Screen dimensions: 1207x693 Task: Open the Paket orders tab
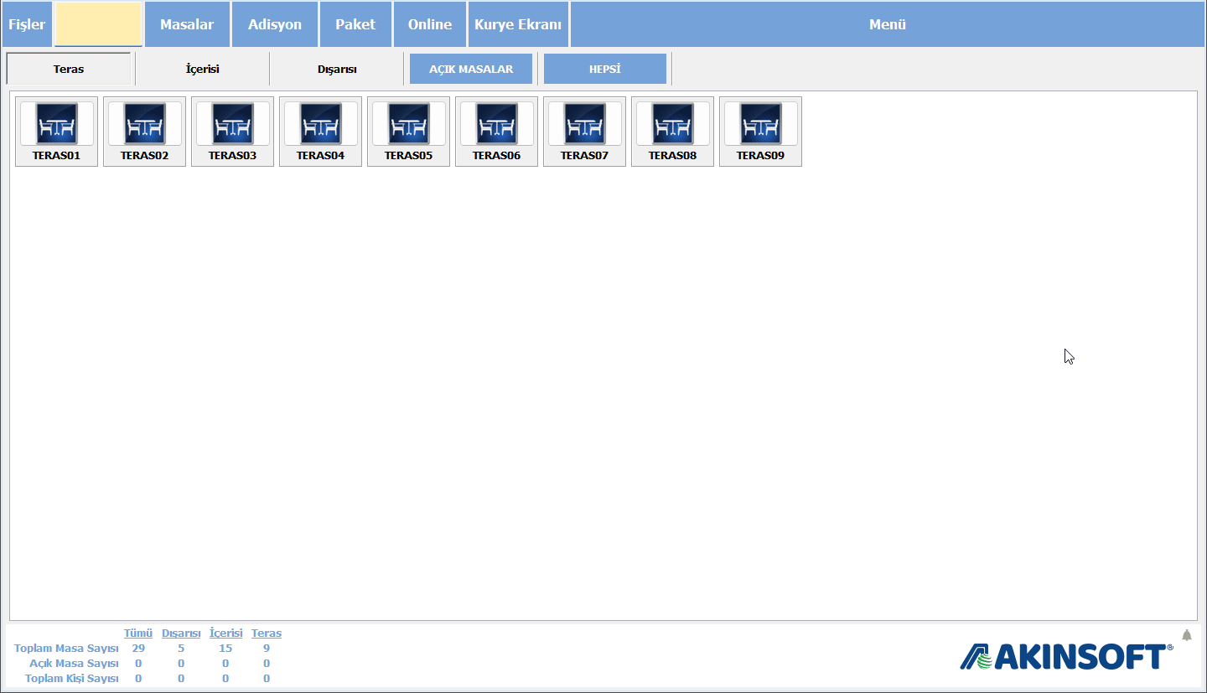[355, 24]
